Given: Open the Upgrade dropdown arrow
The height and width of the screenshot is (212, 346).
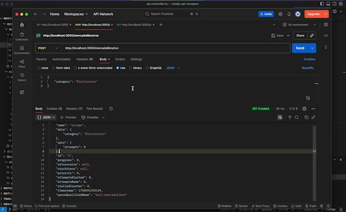Looking at the screenshot, I should pos(326,14).
